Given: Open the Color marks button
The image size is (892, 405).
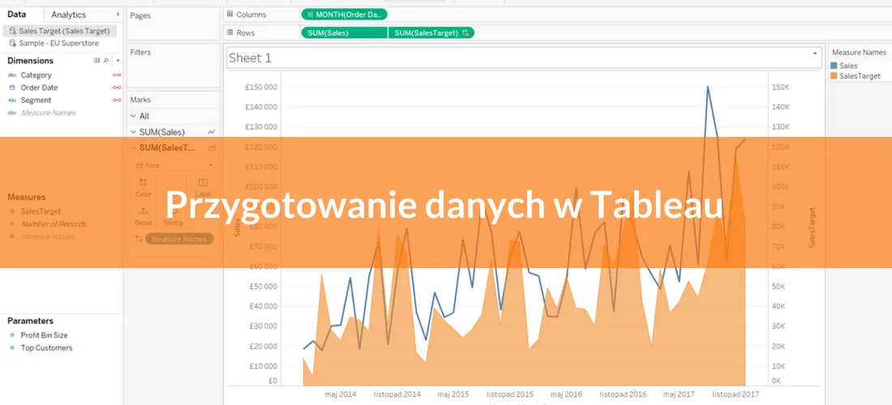Looking at the screenshot, I should click(144, 187).
